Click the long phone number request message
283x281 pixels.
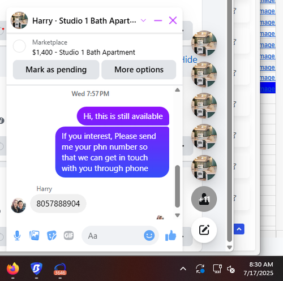click(112, 152)
